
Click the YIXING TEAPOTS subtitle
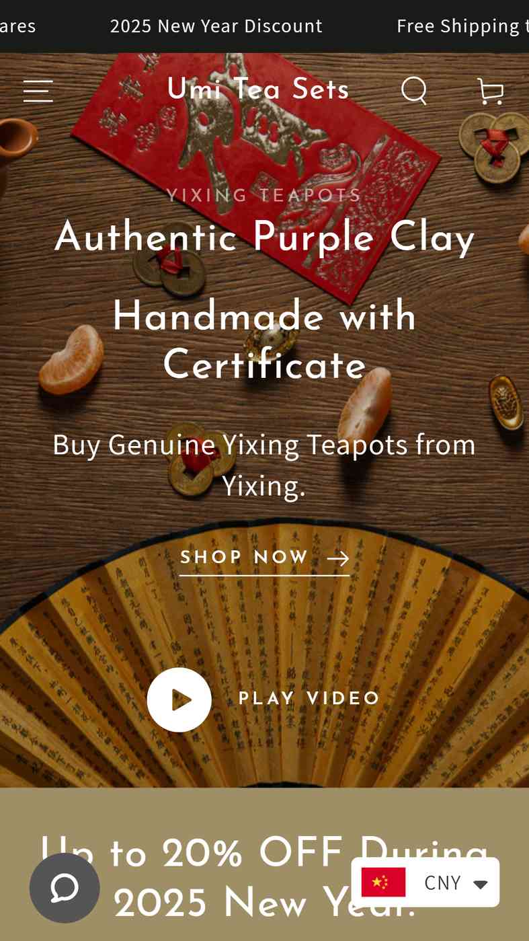pyautogui.click(x=264, y=195)
